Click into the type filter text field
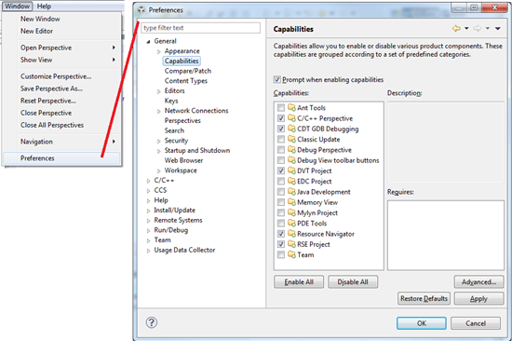The height and width of the screenshot is (341, 512). [x=200, y=28]
